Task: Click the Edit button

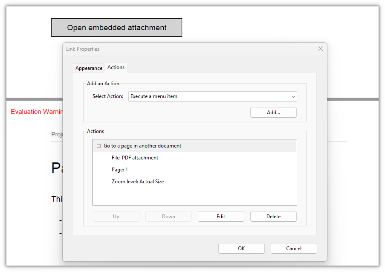Action: (221, 216)
